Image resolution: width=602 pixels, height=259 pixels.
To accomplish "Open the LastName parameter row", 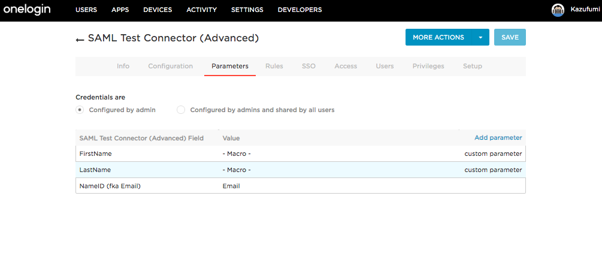I will click(301, 170).
